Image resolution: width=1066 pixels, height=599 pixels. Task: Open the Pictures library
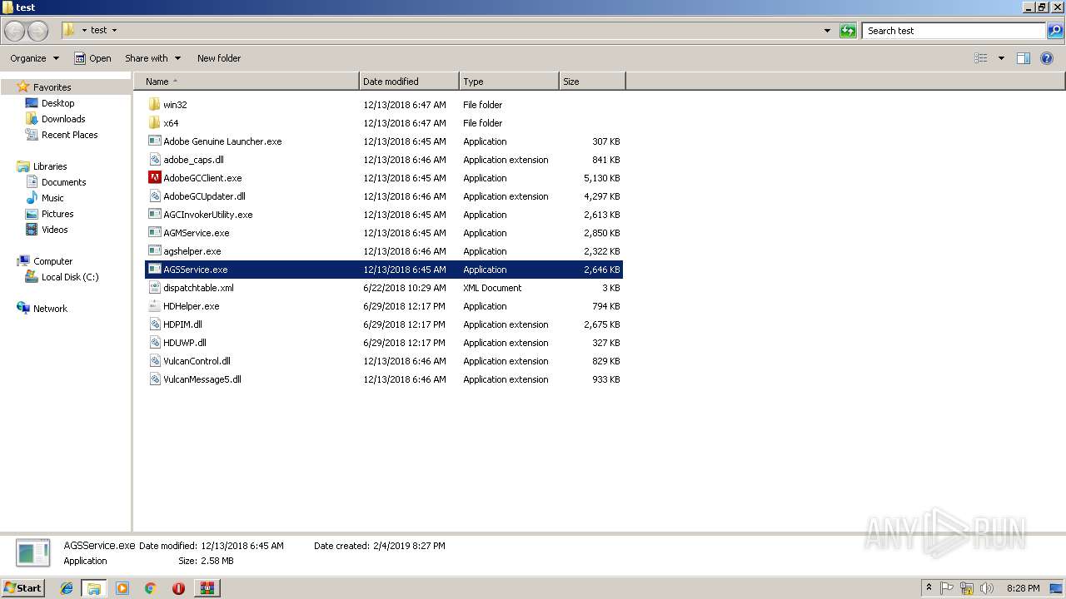pos(57,214)
